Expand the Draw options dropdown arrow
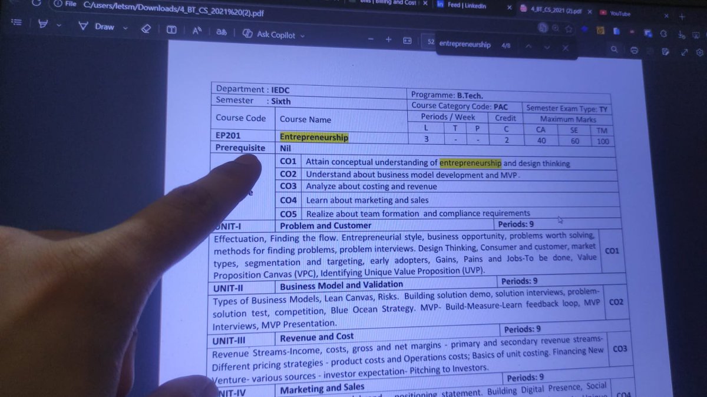Viewport: 707px width, 397px height. tap(125, 27)
